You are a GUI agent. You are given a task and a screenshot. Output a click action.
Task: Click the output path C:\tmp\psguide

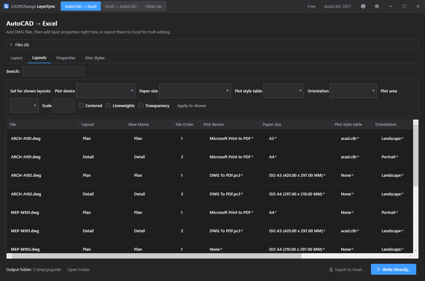(x=47, y=269)
